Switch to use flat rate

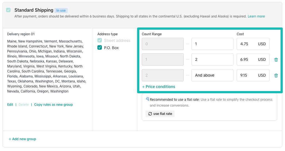click(x=160, y=114)
